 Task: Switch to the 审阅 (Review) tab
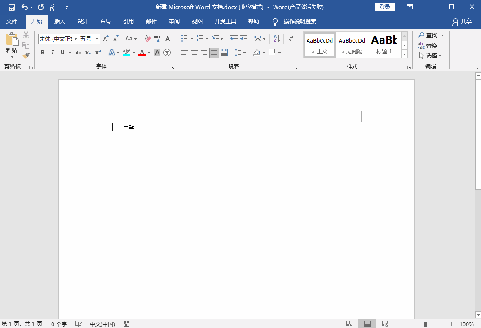pyautogui.click(x=174, y=22)
